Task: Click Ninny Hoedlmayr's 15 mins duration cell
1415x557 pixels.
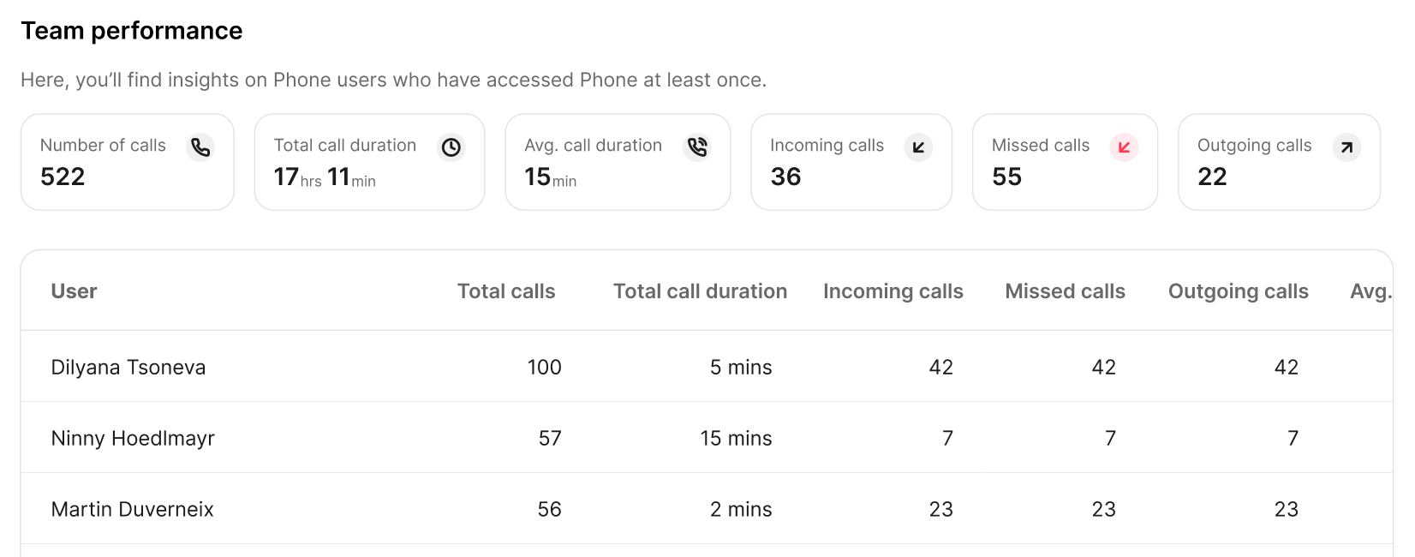Action: (736, 439)
